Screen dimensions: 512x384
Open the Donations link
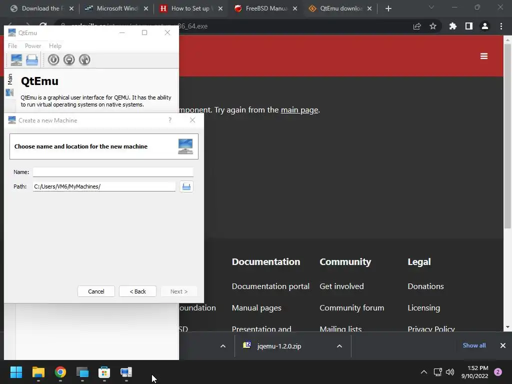pyautogui.click(x=425, y=286)
